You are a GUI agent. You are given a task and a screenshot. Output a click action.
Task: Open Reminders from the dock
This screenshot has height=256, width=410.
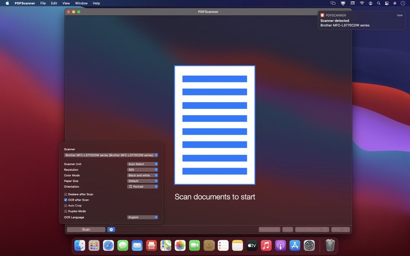tap(223, 246)
